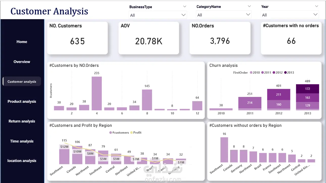Viewport: 326px width, 183px height.
Task: Collapse the BusinessType header chevron
Action: point(185,7)
